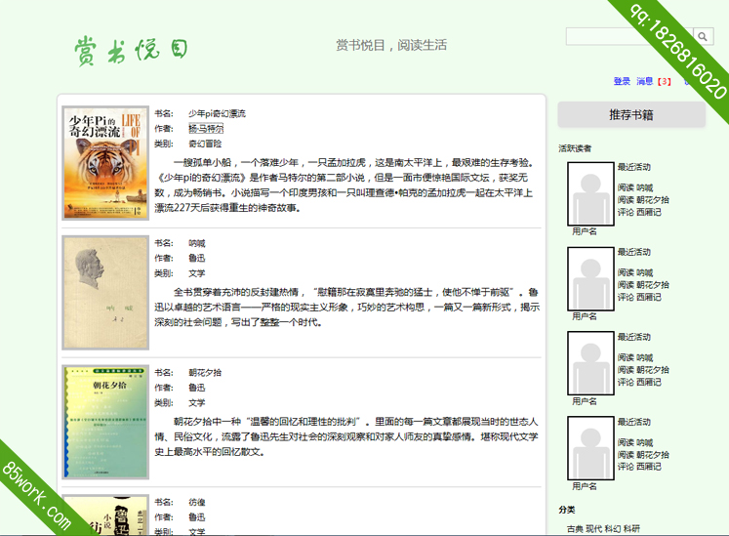Open the 少年Pi的奇幻漂流 book cover
The image size is (729, 536).
(105, 163)
